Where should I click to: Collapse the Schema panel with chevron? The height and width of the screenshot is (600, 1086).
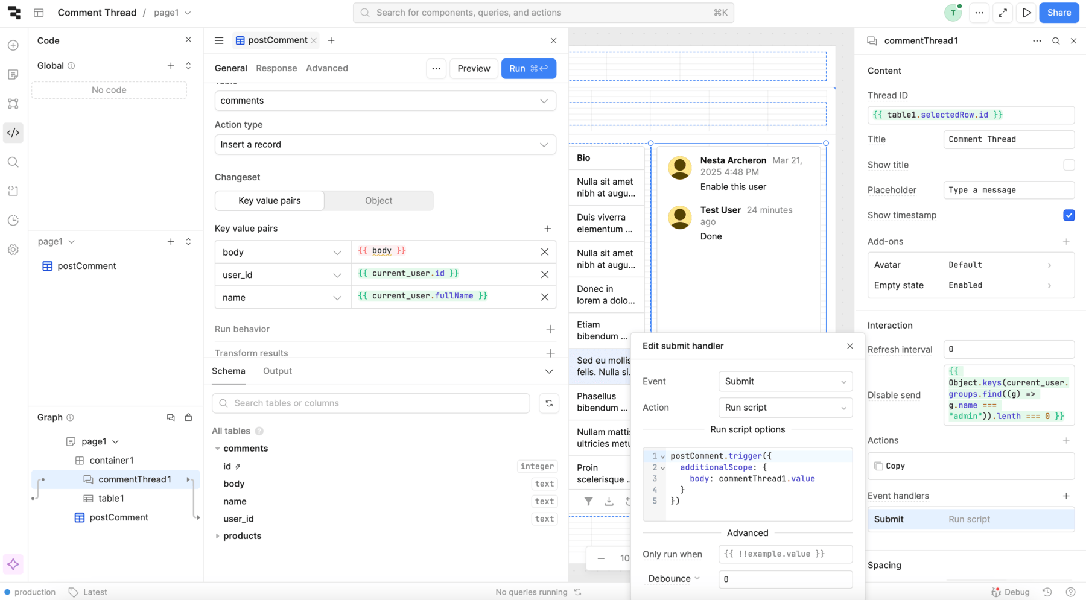549,371
